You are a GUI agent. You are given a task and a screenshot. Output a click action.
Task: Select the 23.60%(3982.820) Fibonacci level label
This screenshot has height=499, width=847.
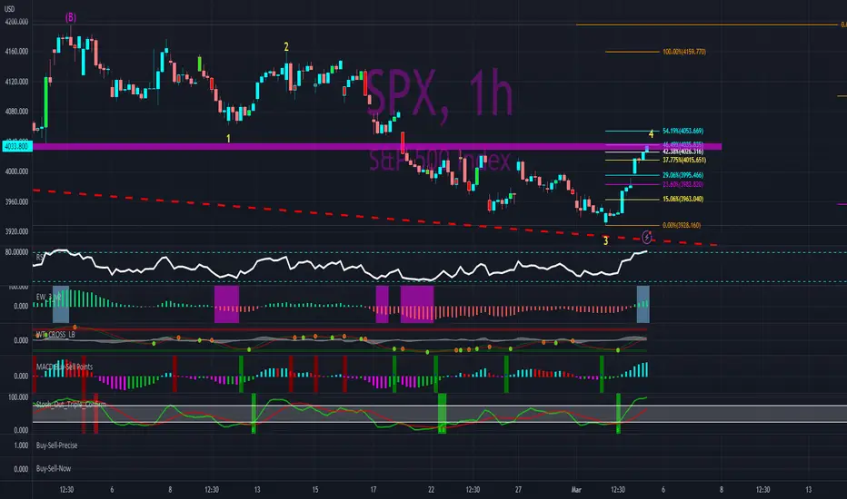click(683, 184)
